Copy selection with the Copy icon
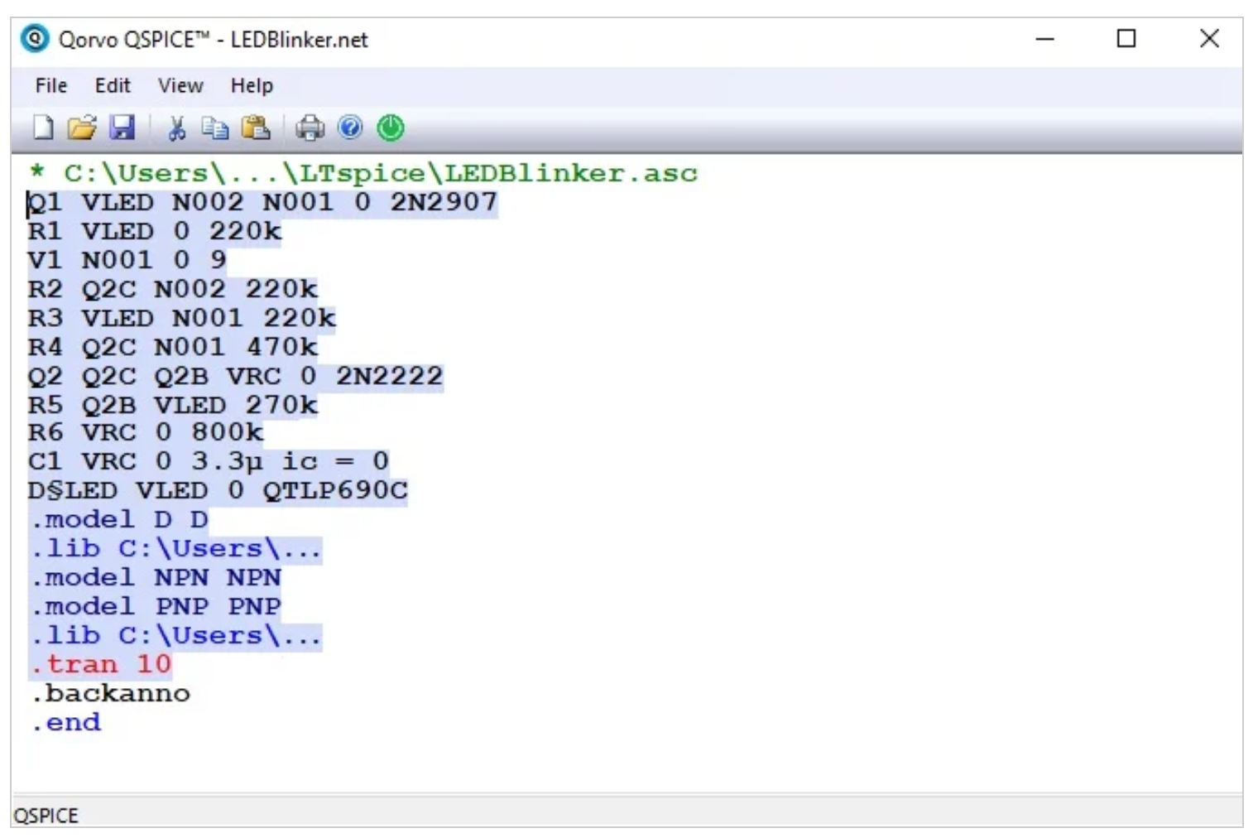Screen dimensions: 1258x838 click(215, 128)
